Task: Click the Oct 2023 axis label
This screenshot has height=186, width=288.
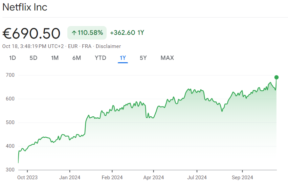Action: [27, 178]
